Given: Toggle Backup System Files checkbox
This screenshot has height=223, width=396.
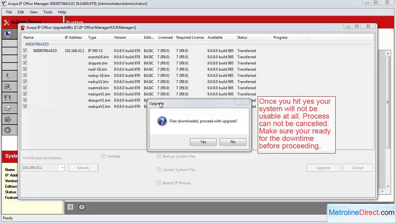Looking at the screenshot, I should pos(159,156).
